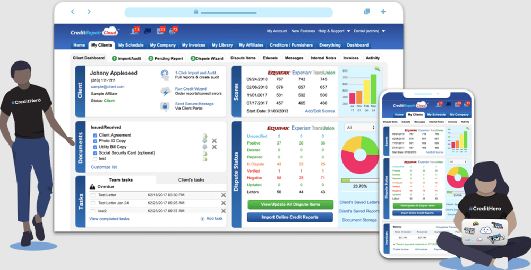This screenshot has width=531, height=270.
Task: Remove the Photo ID Copy document with its X
Action: point(214,141)
